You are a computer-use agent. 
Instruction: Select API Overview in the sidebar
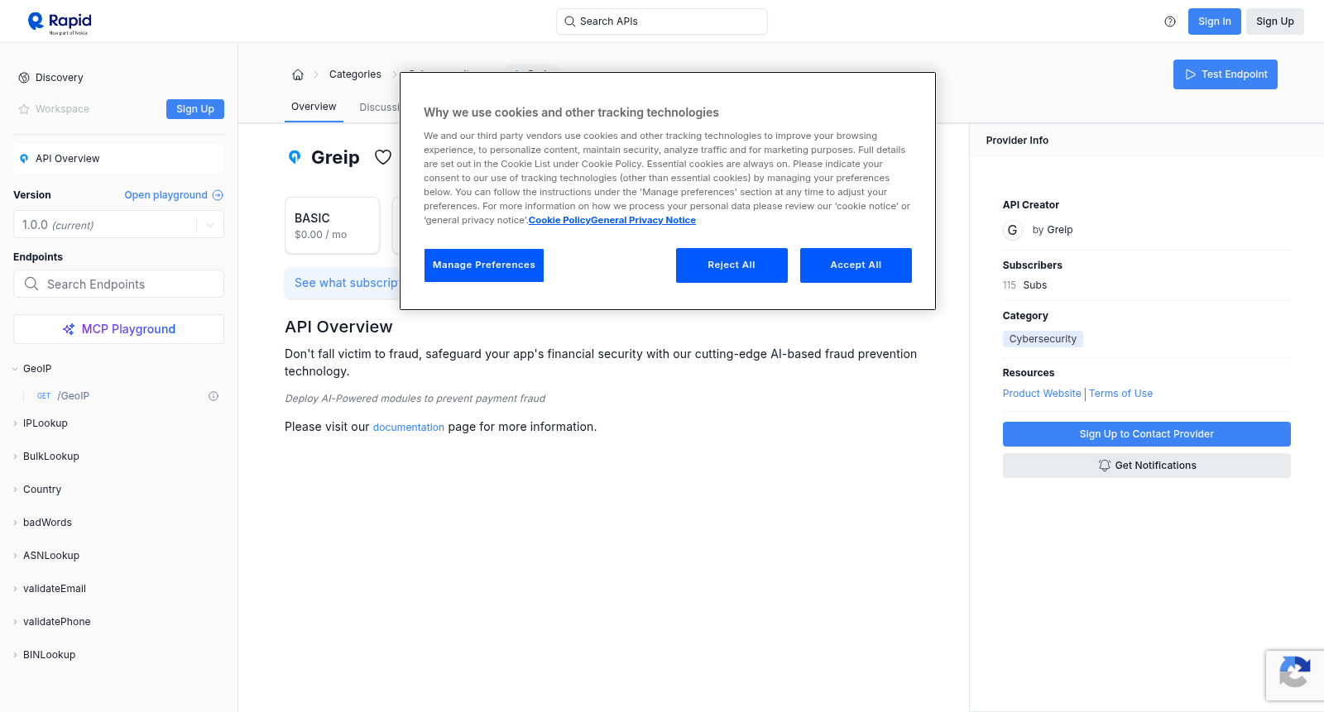click(x=118, y=159)
